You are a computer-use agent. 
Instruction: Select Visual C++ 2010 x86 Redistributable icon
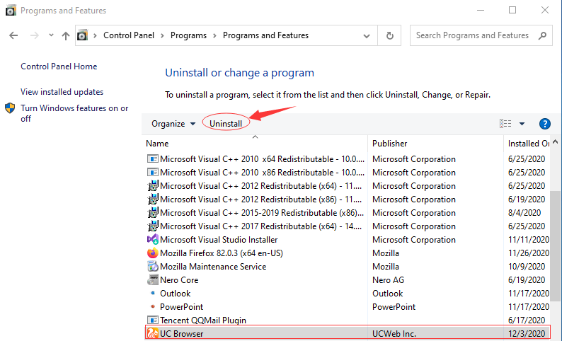153,173
